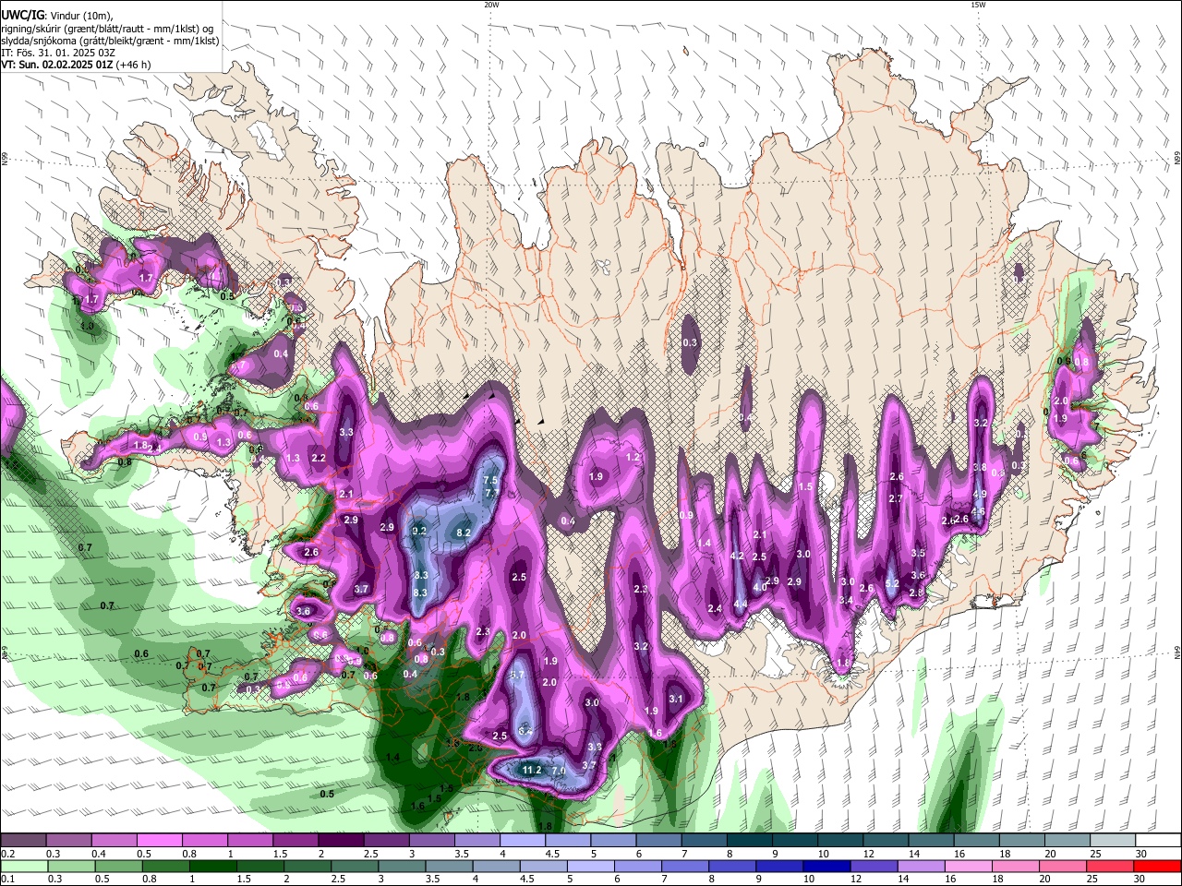Click the snow legend swatch labeled 0.2

pos(23,840)
